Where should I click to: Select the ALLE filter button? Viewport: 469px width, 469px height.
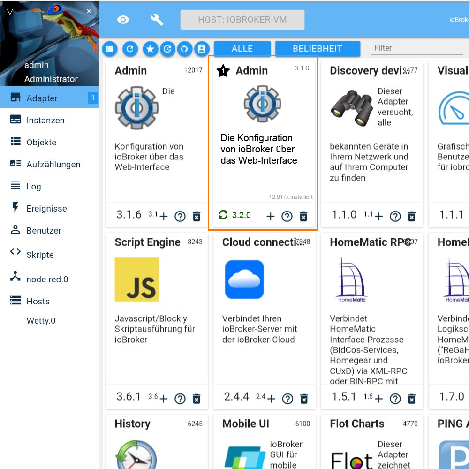coord(242,48)
